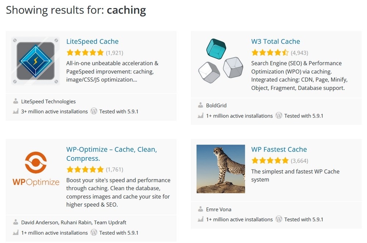
Task: Open the LiteSpeed Cache plugin page
Action: tap(92, 41)
